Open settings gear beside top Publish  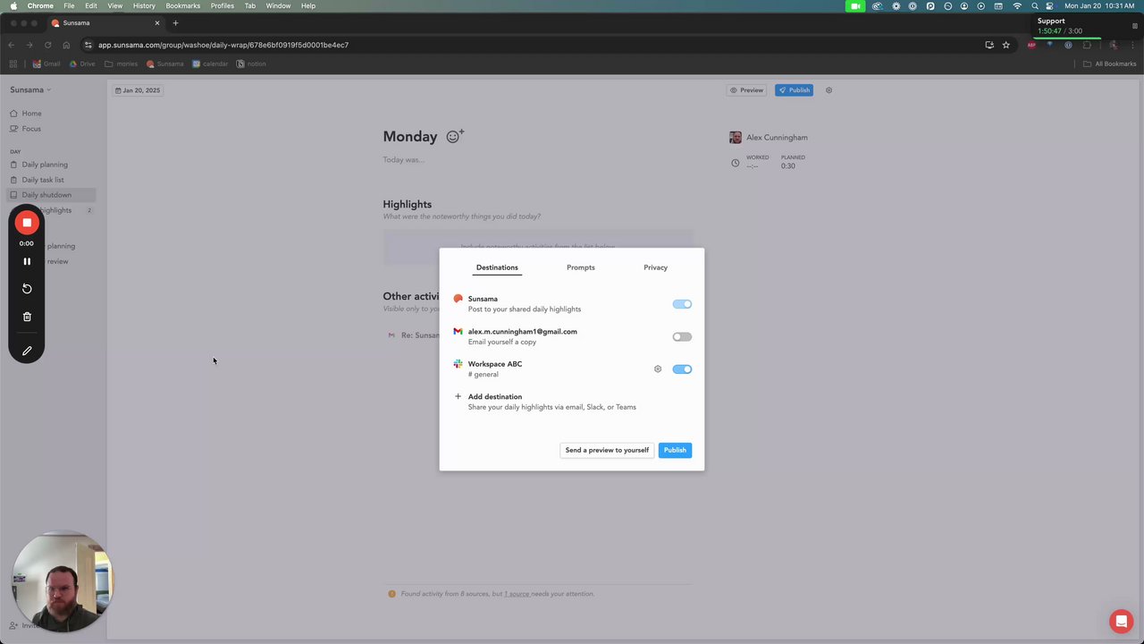829,90
